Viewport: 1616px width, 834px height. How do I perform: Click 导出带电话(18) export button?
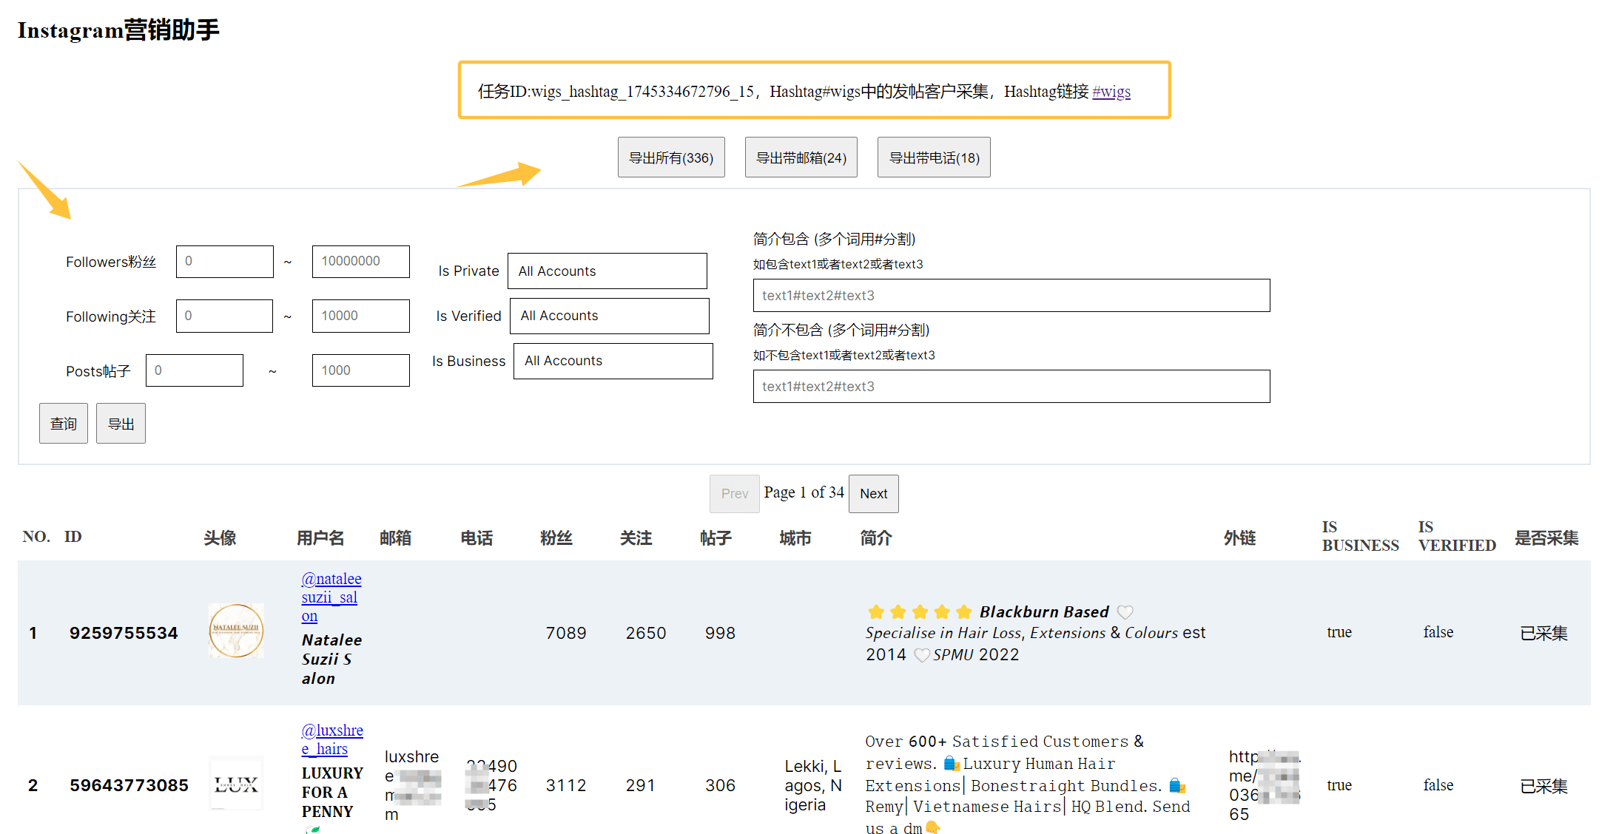click(933, 157)
